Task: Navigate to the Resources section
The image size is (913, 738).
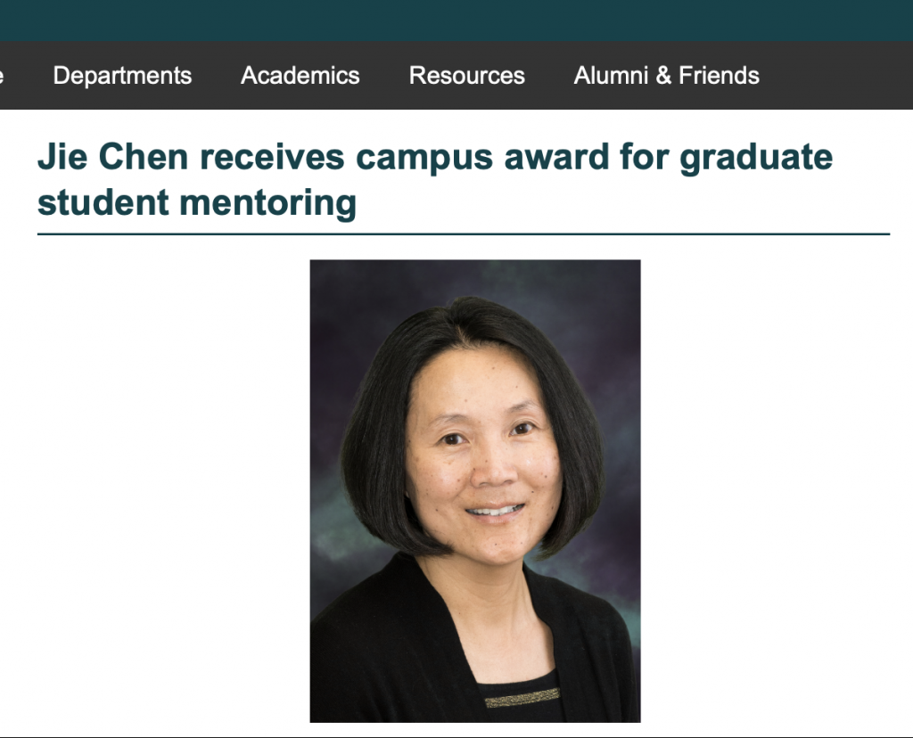Action: (x=466, y=76)
